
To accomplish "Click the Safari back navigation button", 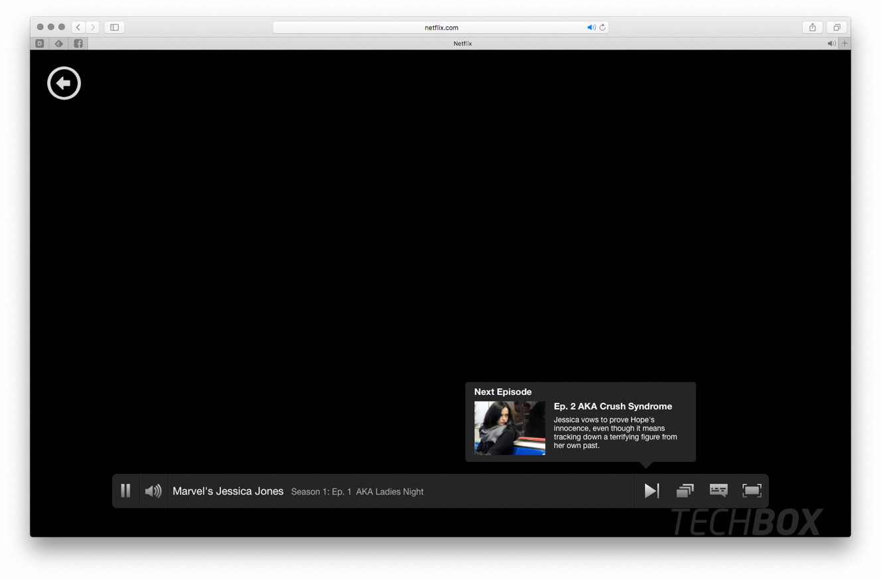I will [x=78, y=27].
